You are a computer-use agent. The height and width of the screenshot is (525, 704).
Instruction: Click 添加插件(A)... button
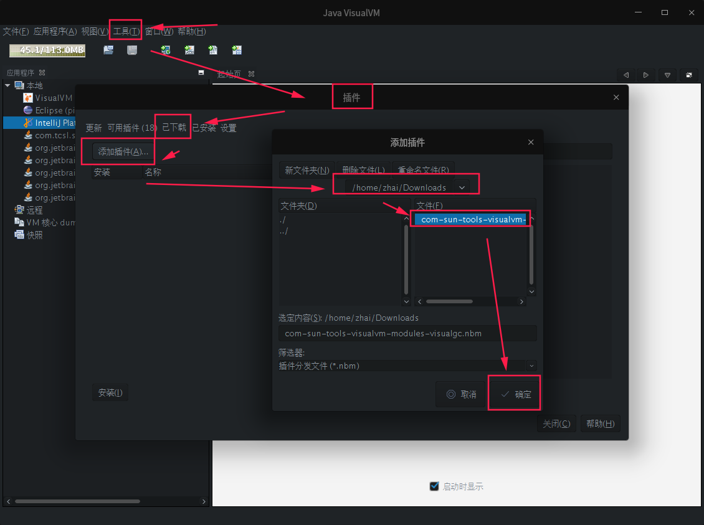pyautogui.click(x=123, y=152)
